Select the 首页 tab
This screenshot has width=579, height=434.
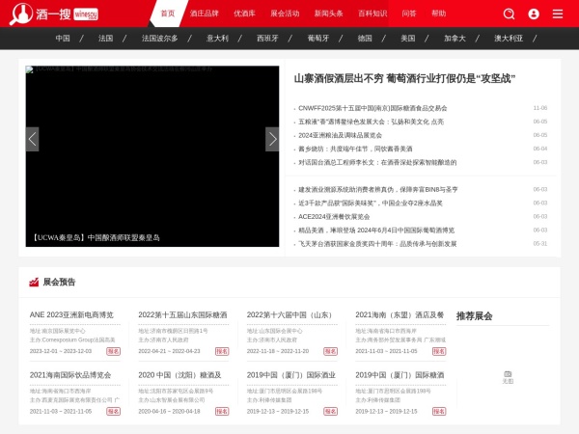(x=168, y=14)
